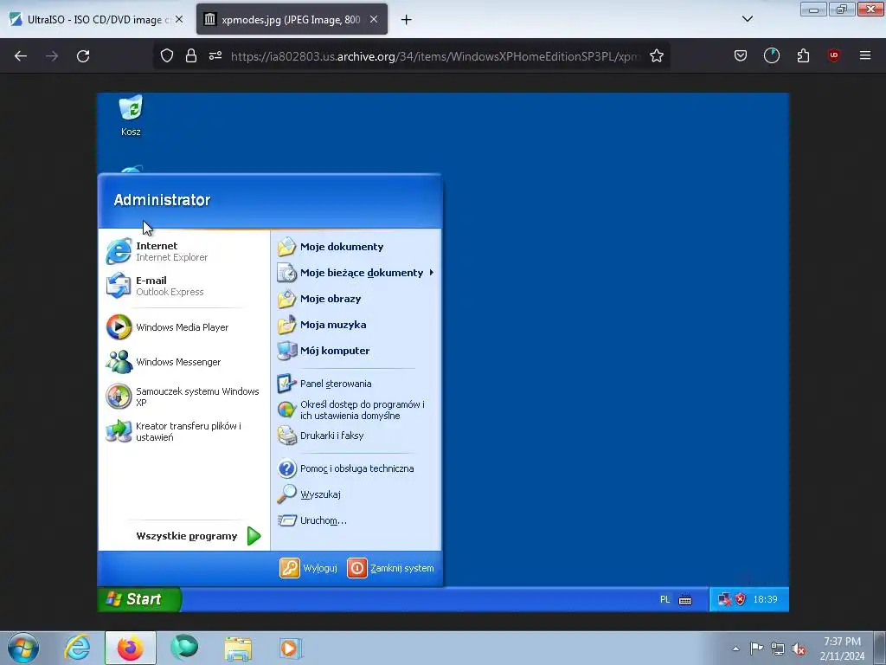Viewport: 886px width, 665px height.
Task: Click the XP tray clock showing 18:39
Action: [x=765, y=599]
